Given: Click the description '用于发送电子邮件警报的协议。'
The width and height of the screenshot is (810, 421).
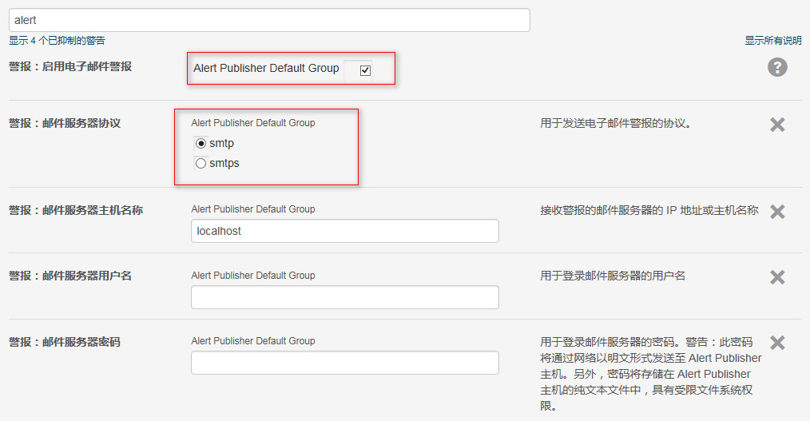Looking at the screenshot, I should [x=616, y=124].
